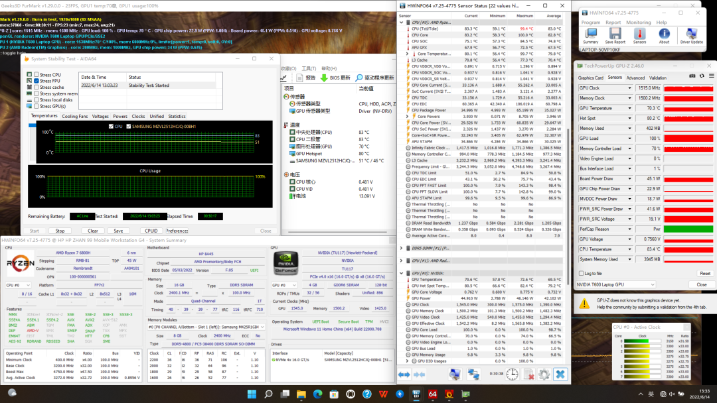This screenshot has height=403, width=717.
Task: Click the Save Report floppy icon
Action: point(615,34)
